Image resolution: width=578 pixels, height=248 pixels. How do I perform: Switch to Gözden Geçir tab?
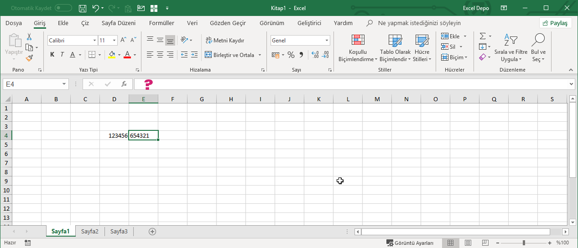(x=228, y=23)
